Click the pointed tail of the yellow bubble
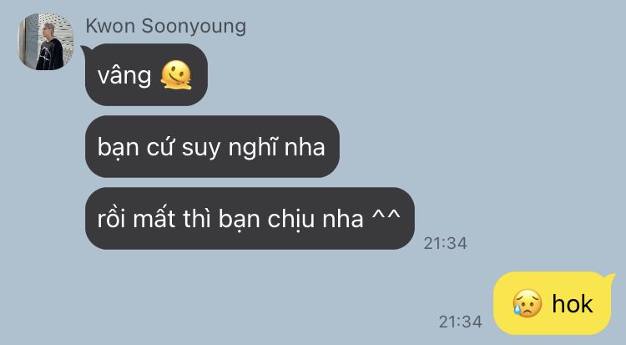This screenshot has height=345, width=626. 611,277
